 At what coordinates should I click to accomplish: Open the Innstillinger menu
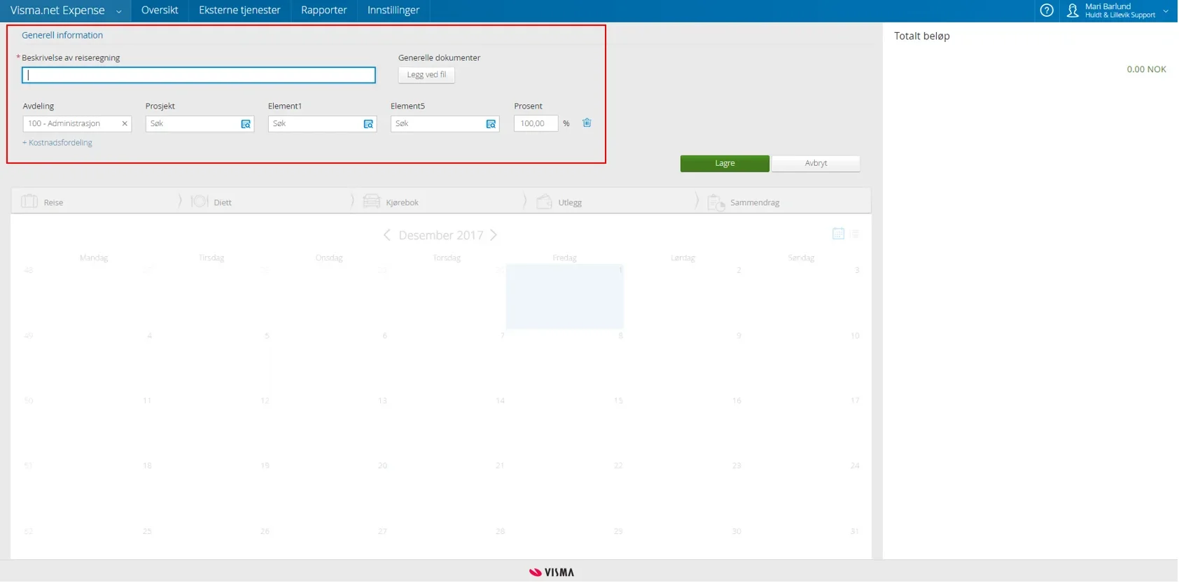(x=393, y=10)
